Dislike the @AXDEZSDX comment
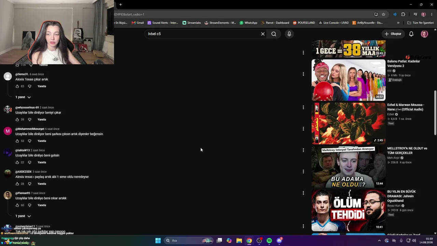The image size is (437, 246). (x=29, y=184)
